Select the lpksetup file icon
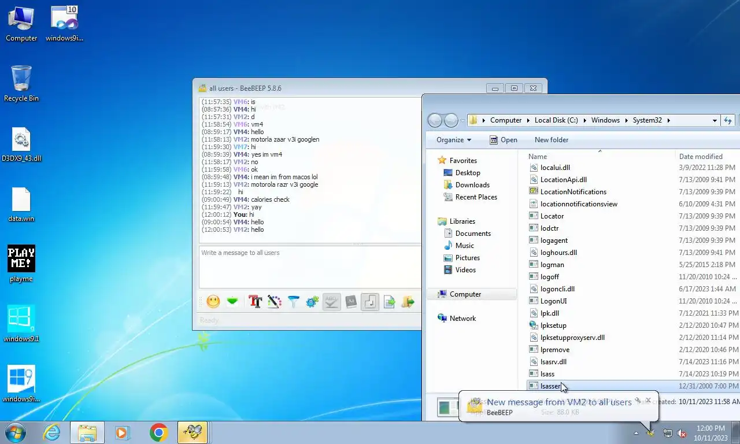Screen dimensions: 740x444 tap(534, 325)
